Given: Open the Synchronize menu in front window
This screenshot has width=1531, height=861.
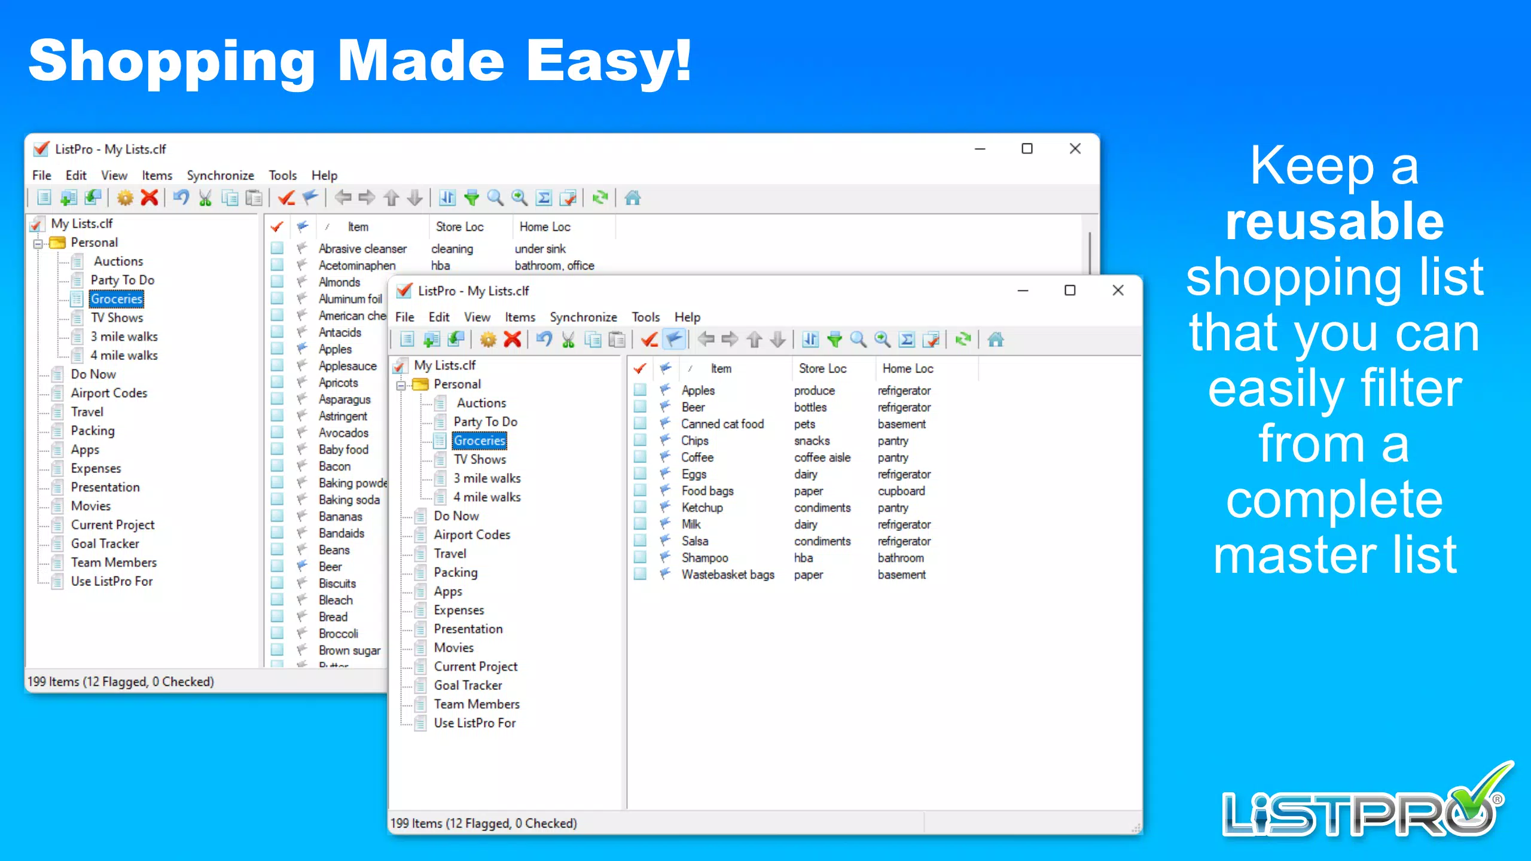Looking at the screenshot, I should (584, 317).
